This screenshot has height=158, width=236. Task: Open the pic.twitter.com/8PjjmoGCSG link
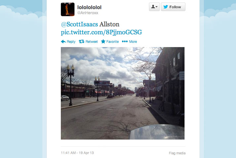pyautogui.click(x=101, y=32)
